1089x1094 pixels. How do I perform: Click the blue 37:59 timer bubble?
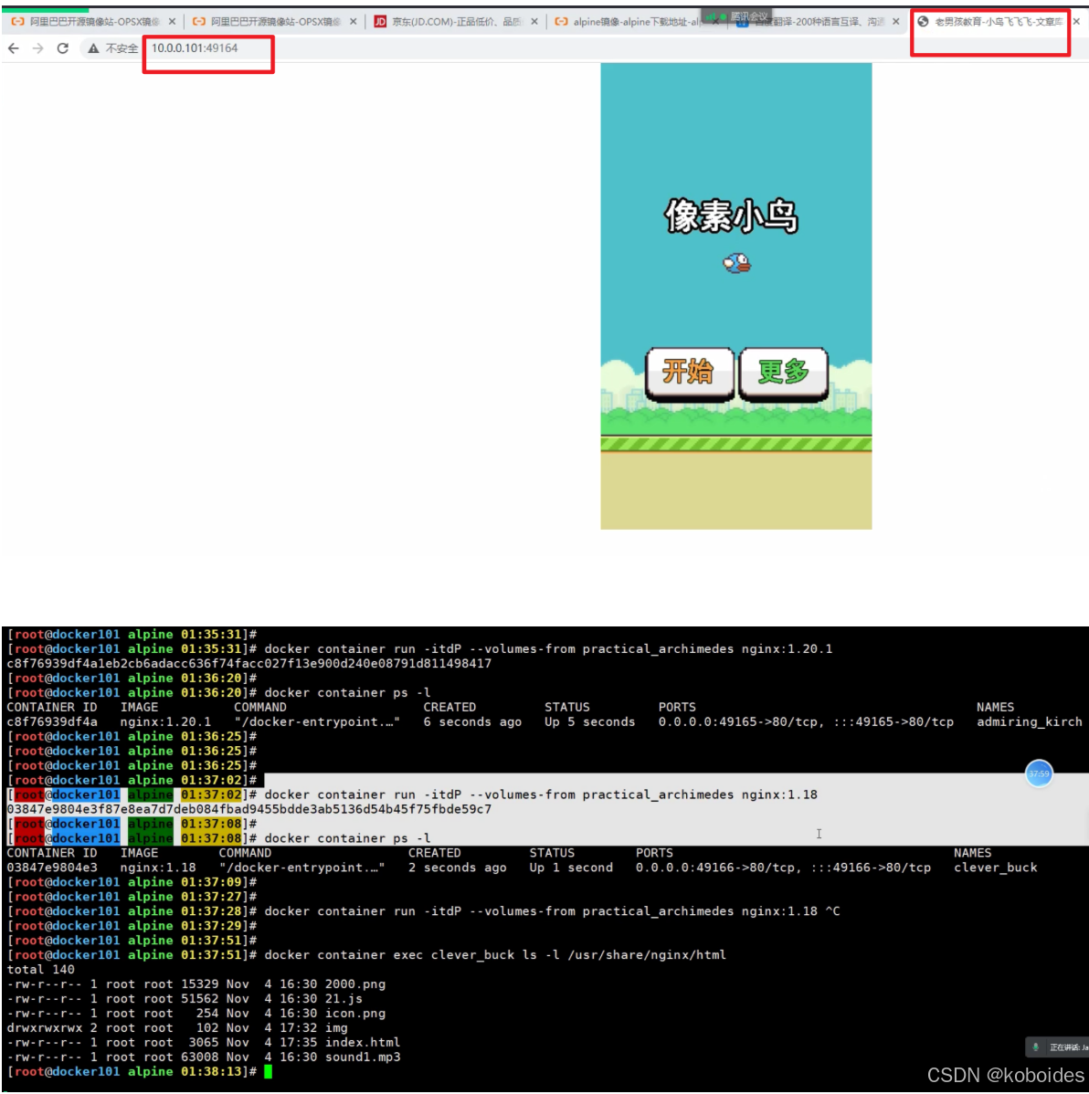click(x=1039, y=773)
